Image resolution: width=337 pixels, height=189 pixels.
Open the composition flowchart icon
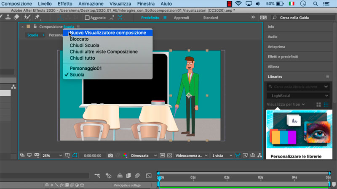259,155
